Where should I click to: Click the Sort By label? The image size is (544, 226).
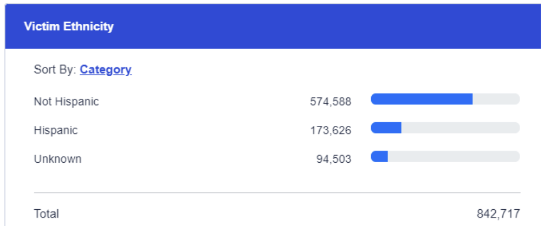54,70
